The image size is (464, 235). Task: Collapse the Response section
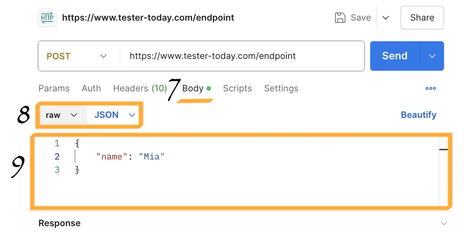(444, 223)
